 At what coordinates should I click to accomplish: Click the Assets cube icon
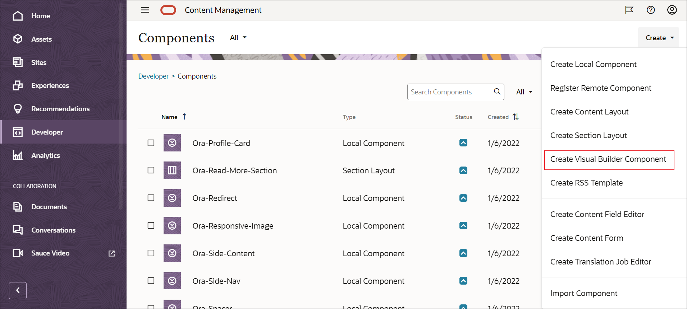[x=18, y=39]
